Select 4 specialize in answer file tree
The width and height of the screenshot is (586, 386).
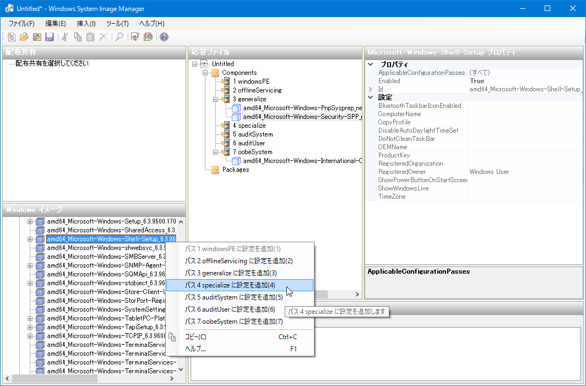coord(249,126)
